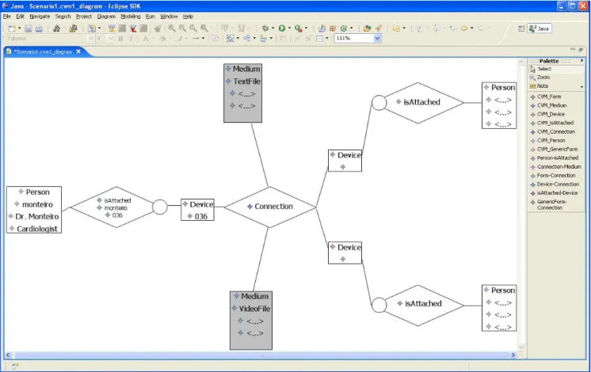Expand the Palette collapse arrow
591x372 pixels.
(581, 61)
